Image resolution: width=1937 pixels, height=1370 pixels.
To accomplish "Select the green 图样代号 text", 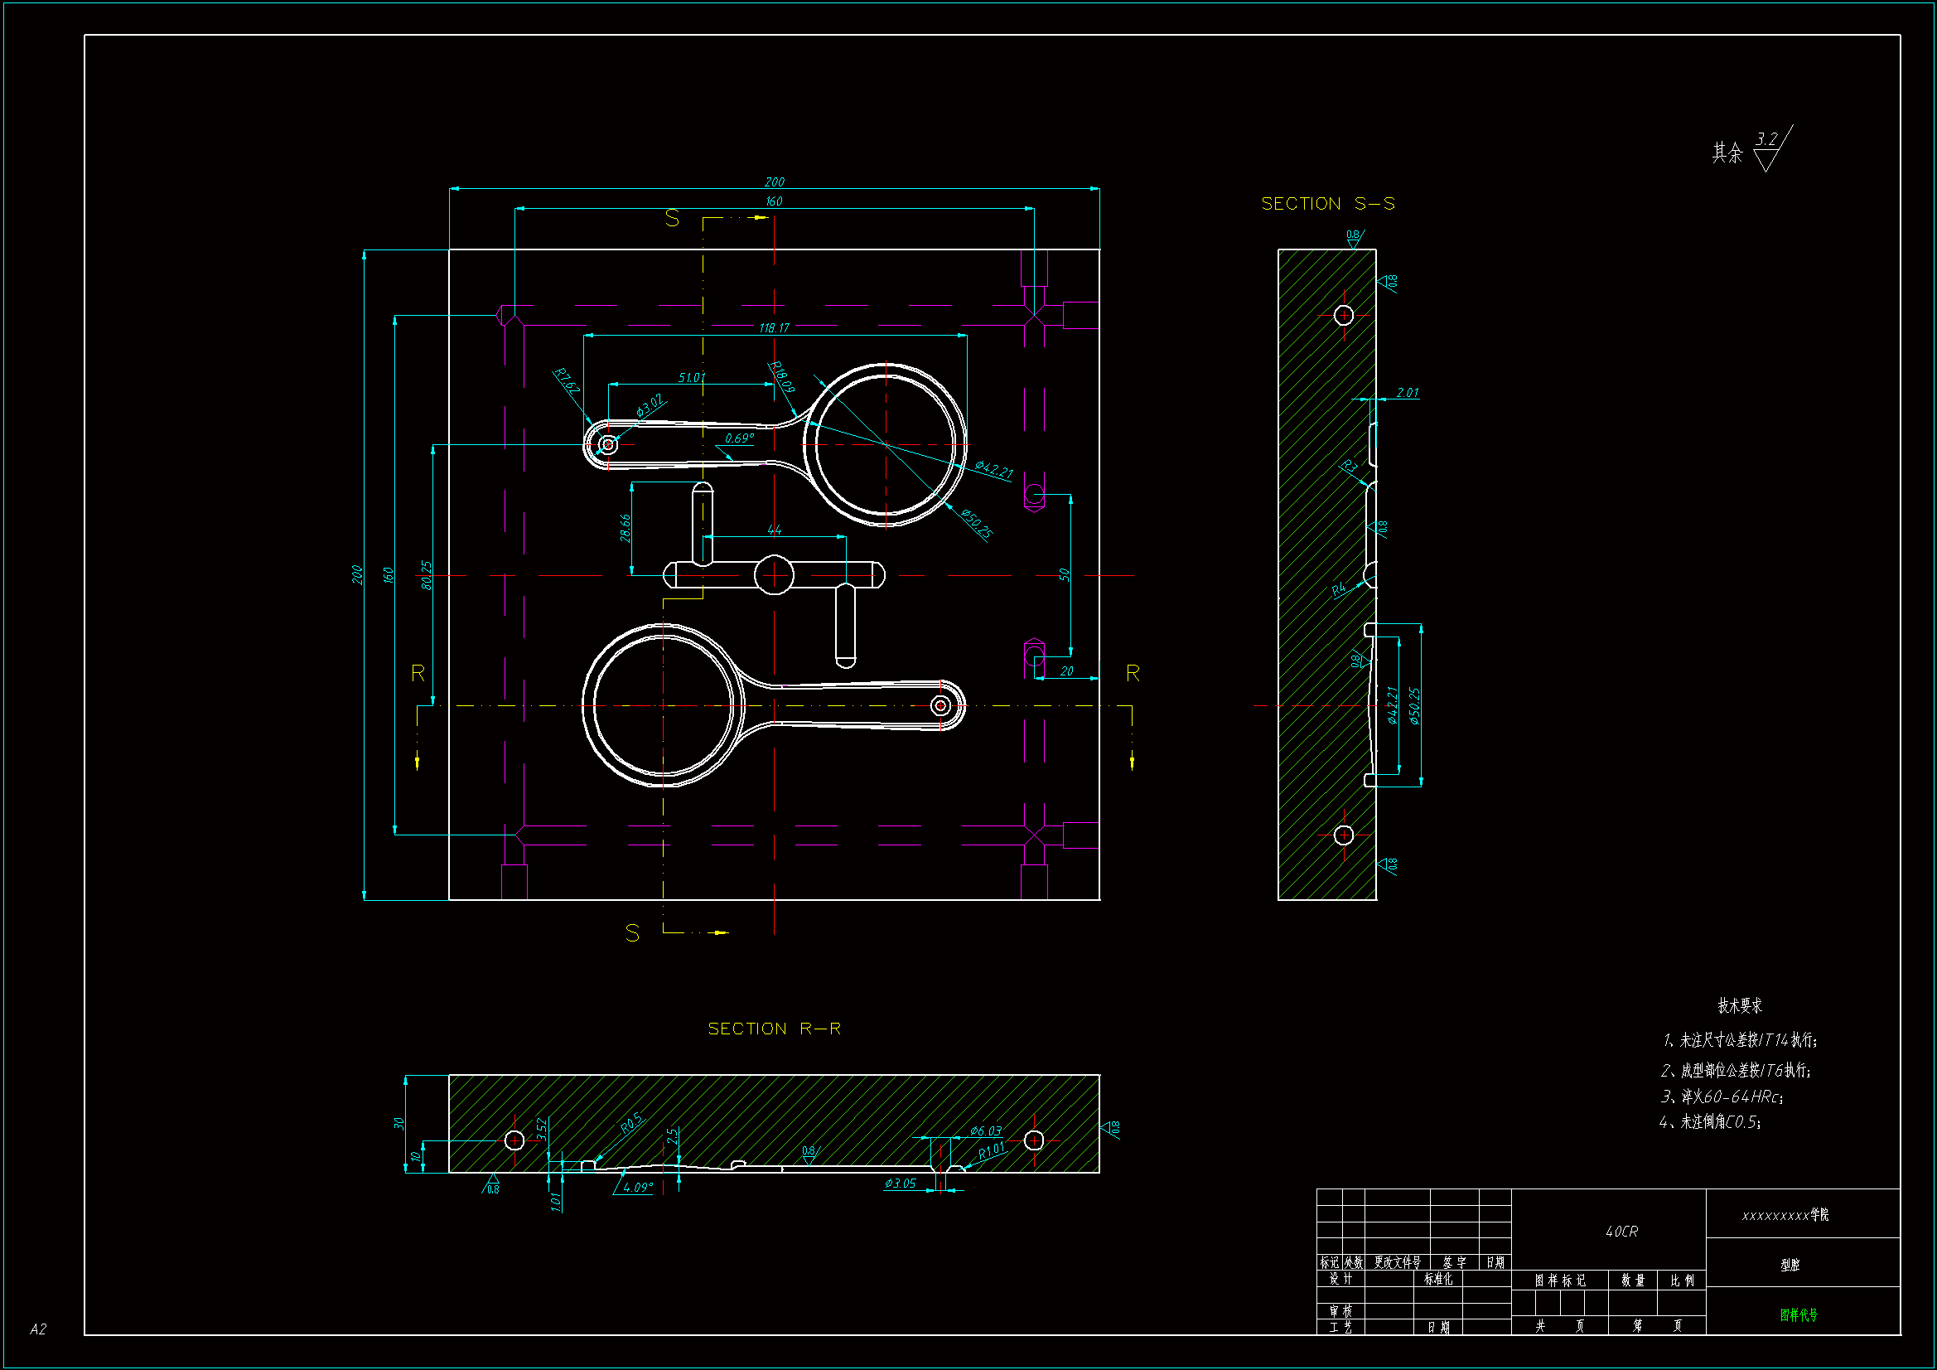I will pyautogui.click(x=1799, y=1314).
